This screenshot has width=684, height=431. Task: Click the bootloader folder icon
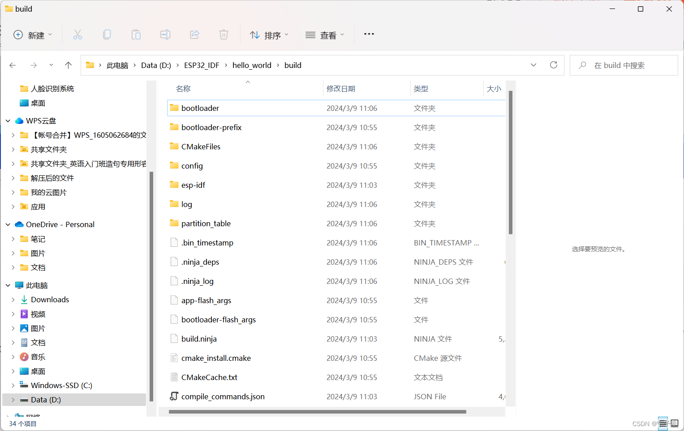coord(174,108)
